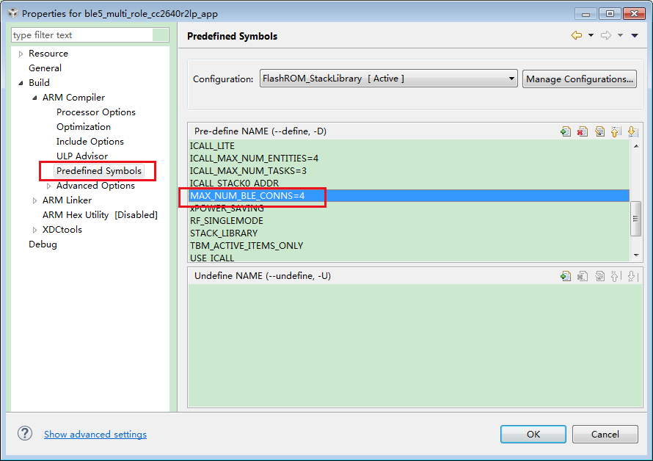Select ARM Hex Utility [Disabled] item
The image size is (653, 461).
[x=100, y=214]
